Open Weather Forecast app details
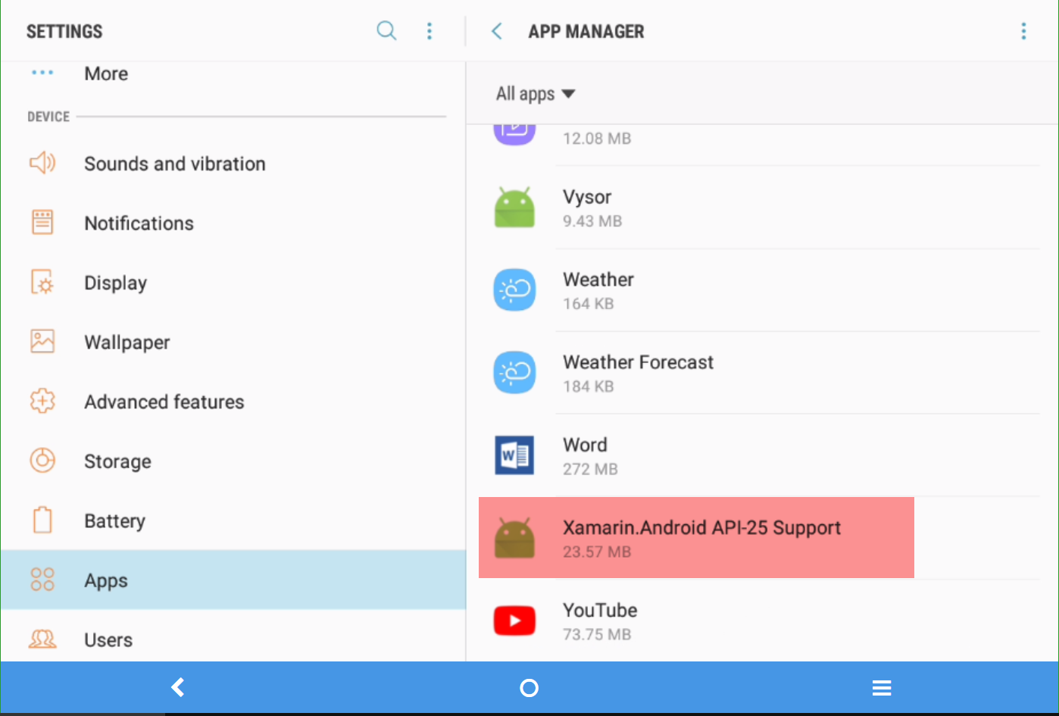Viewport: 1059px width, 716px height. click(762, 373)
